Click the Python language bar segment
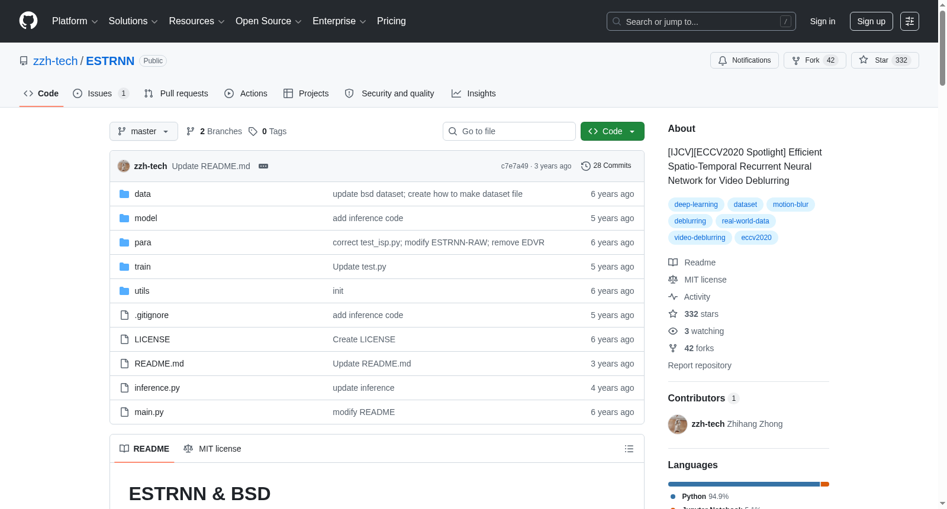Screen dimensions: 947x509 (744, 484)
